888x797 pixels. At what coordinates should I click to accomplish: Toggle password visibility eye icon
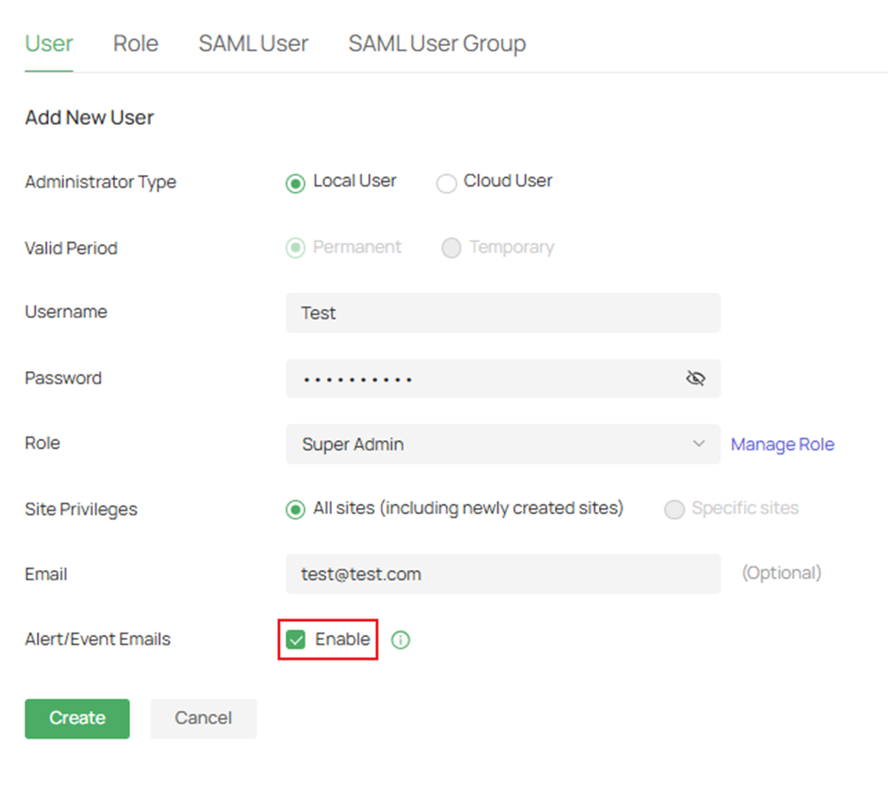coord(695,378)
